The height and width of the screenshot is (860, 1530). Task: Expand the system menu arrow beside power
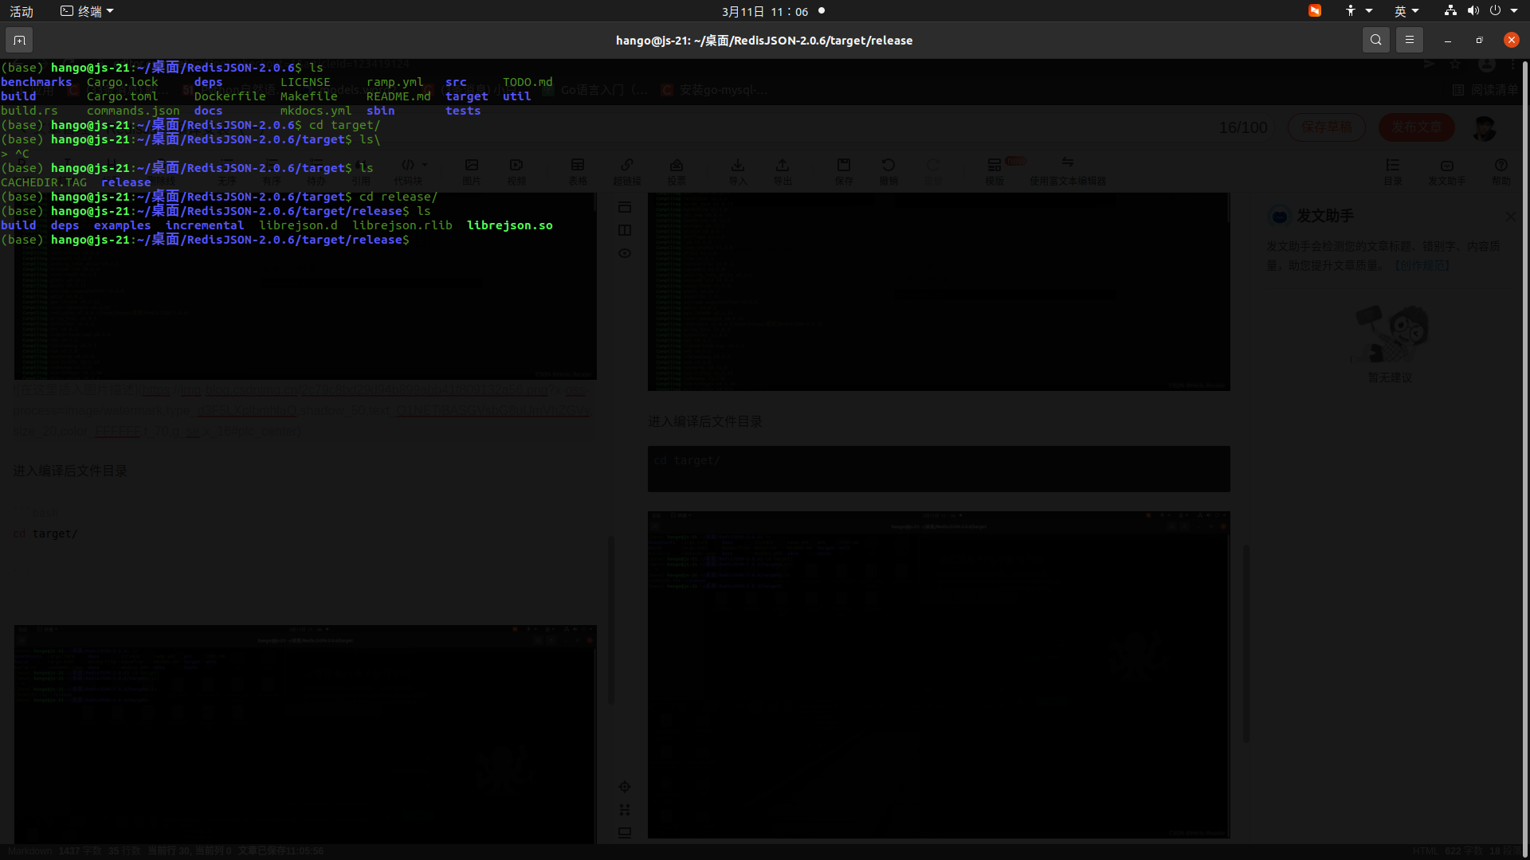click(1514, 11)
